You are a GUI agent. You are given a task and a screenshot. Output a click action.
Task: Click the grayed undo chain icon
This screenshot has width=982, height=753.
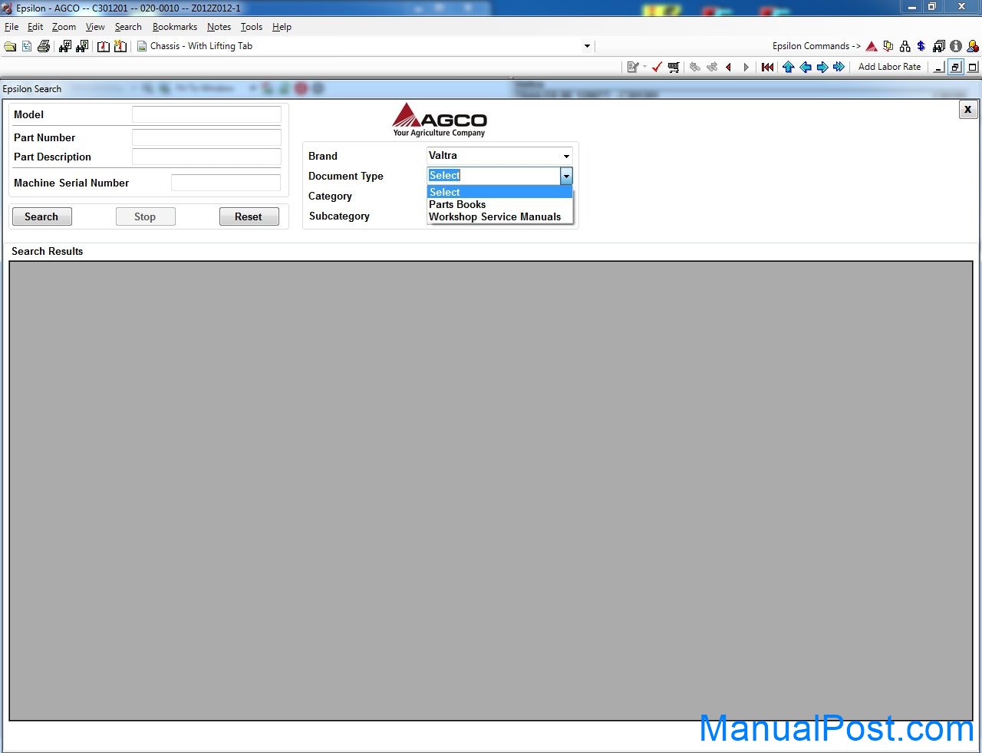(x=695, y=67)
